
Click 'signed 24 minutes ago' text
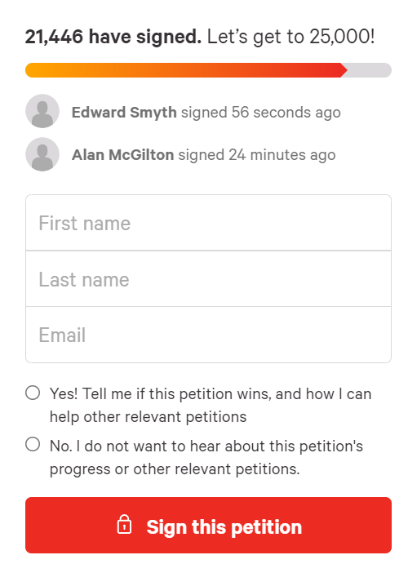coord(257,155)
